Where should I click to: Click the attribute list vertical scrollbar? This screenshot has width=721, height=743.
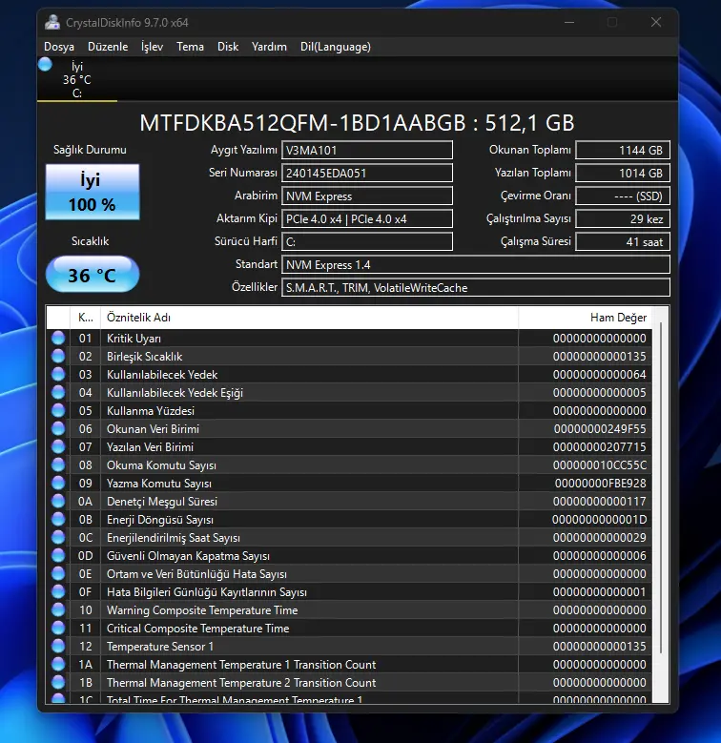tap(660, 488)
